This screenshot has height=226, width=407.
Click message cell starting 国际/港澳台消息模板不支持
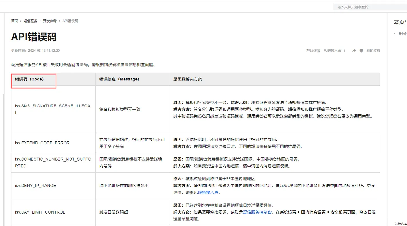pyautogui.click(x=133, y=163)
